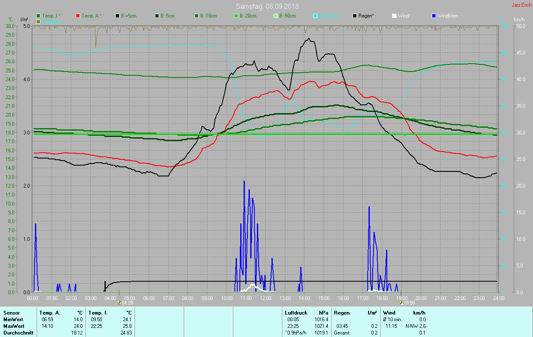The image size is (533, 337).
Task: Click the cyan legend square
Action: (315, 16)
